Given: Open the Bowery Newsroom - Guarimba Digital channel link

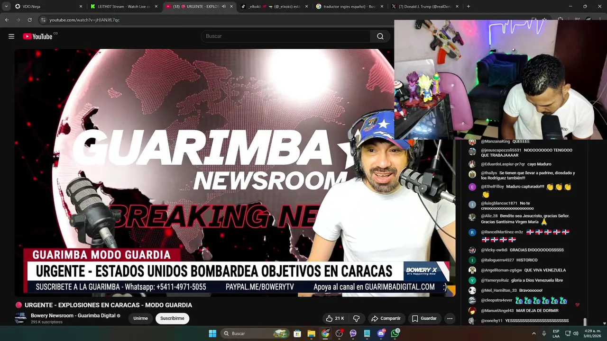Looking at the screenshot, I should (x=73, y=315).
